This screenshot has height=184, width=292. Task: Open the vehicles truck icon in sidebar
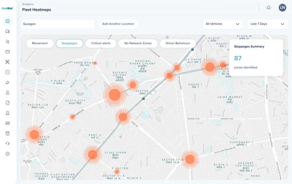[8, 31]
